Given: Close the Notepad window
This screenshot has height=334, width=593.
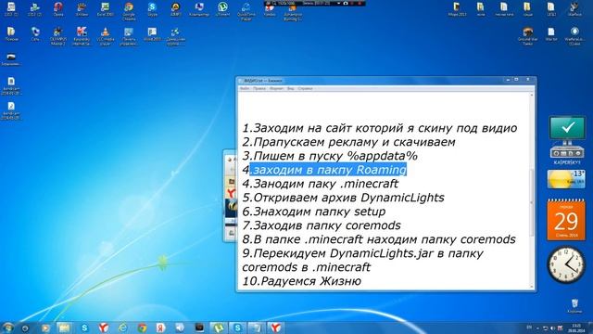Looking at the screenshot, I should 528,80.
